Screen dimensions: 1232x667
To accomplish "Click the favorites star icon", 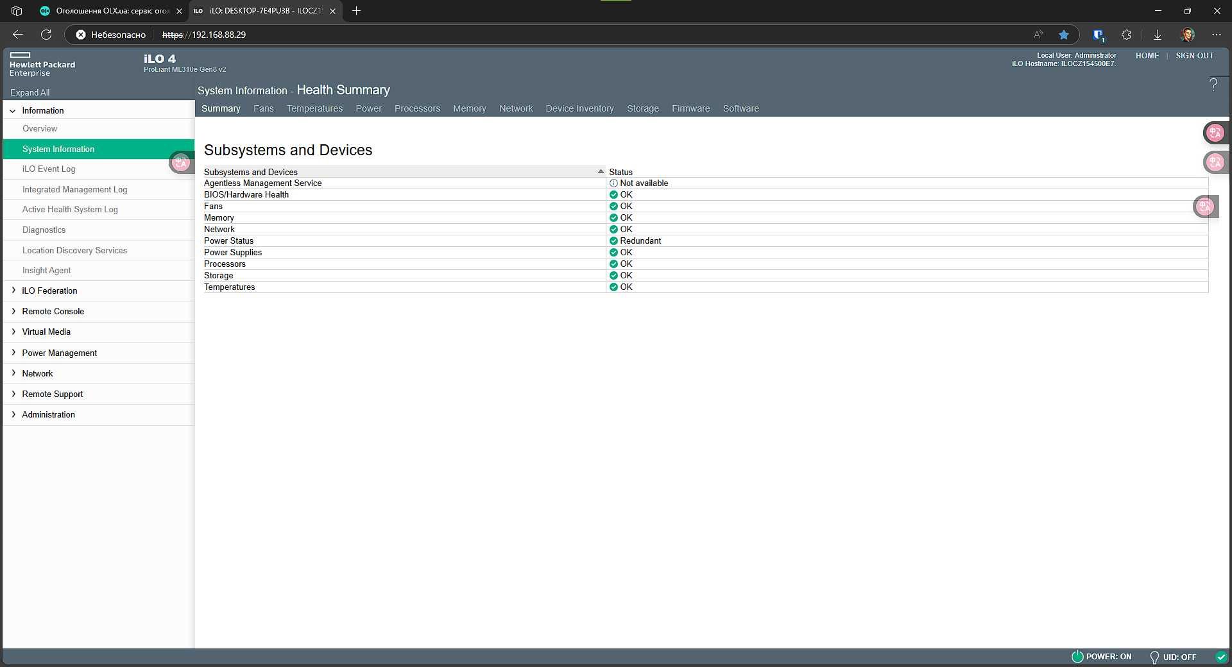I will [1064, 35].
